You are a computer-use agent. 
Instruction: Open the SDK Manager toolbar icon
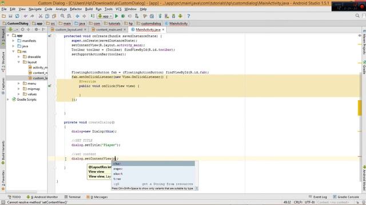[x=173, y=16]
